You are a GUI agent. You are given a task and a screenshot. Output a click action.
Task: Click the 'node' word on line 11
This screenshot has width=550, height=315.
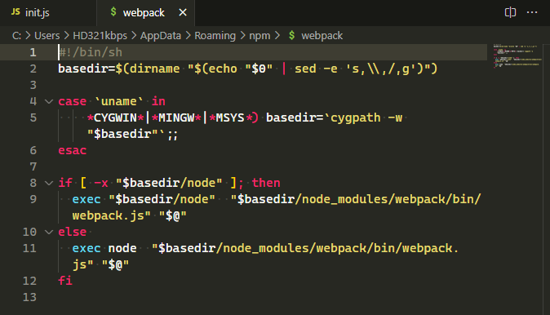122,248
